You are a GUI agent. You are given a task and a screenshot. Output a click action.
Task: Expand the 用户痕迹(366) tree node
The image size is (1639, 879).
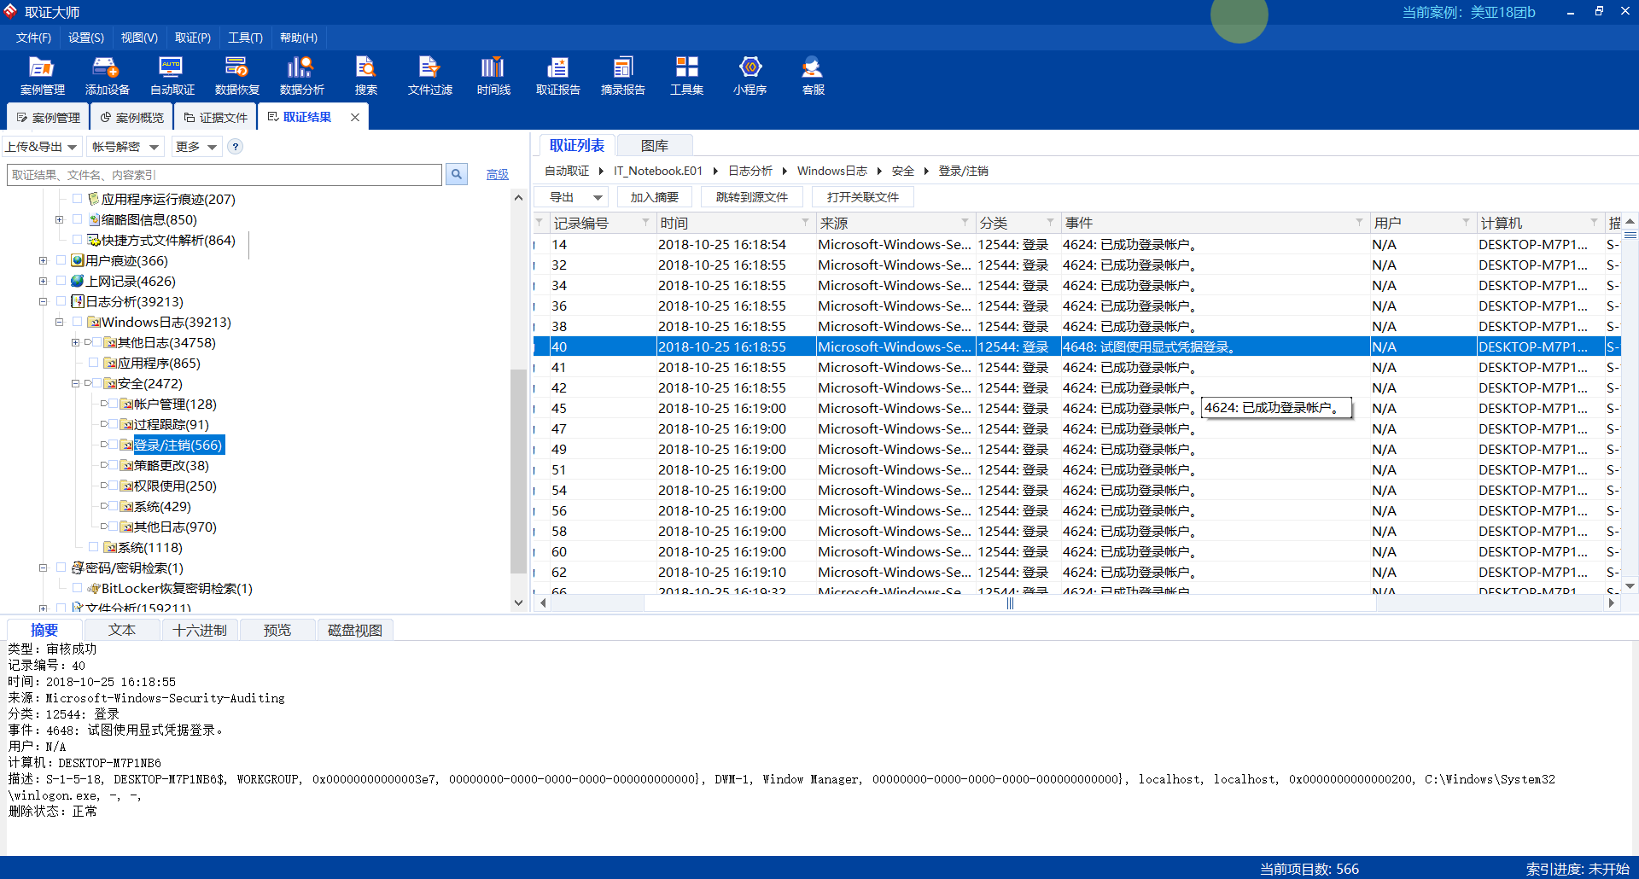[43, 260]
